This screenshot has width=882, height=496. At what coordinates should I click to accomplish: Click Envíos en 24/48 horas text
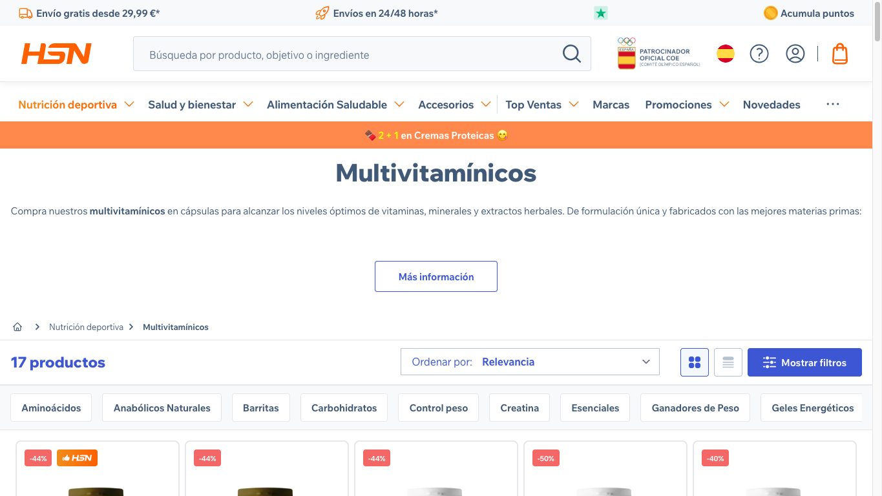pos(386,13)
